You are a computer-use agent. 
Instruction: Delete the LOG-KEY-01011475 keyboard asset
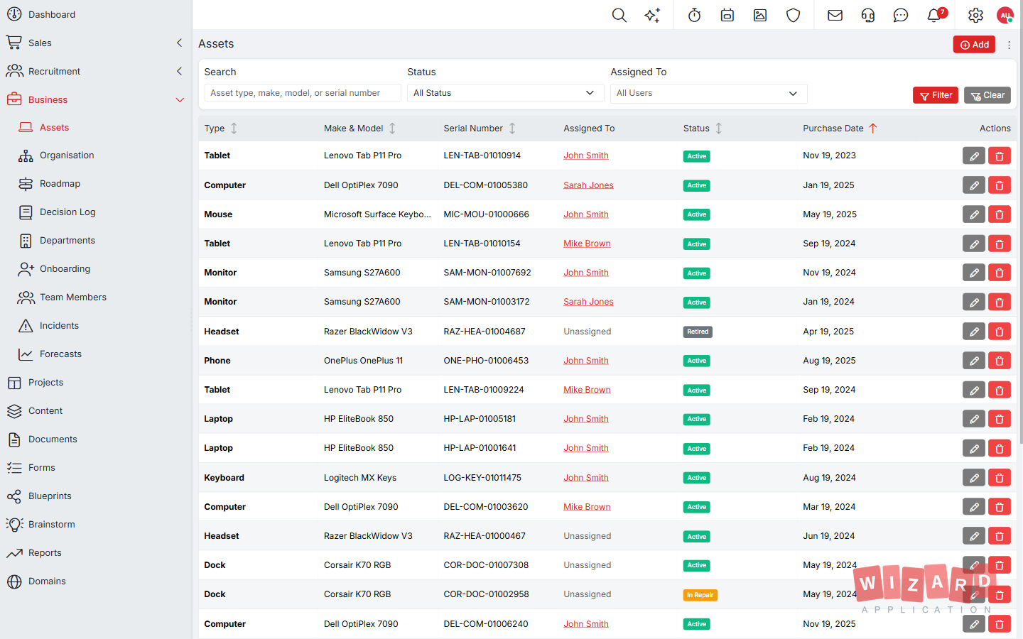(1000, 478)
